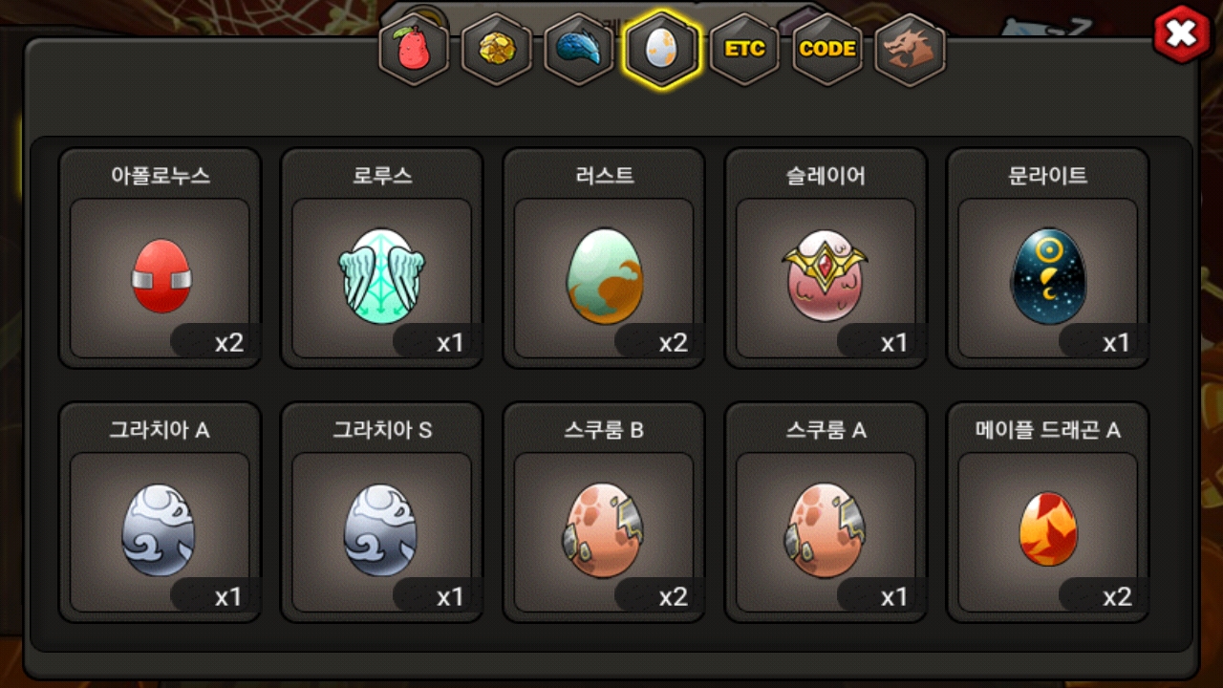Click the x2 count on 러스트 card
The image size is (1223, 688).
pos(673,343)
